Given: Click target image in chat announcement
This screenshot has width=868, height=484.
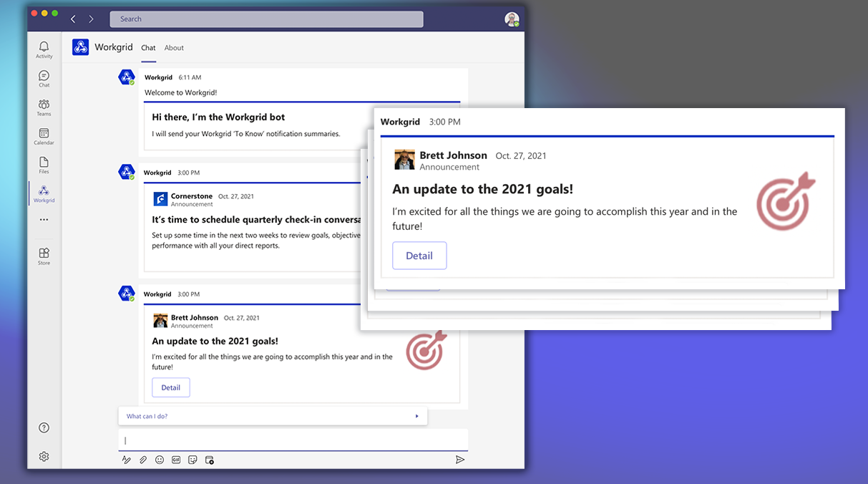Looking at the screenshot, I should click(426, 349).
